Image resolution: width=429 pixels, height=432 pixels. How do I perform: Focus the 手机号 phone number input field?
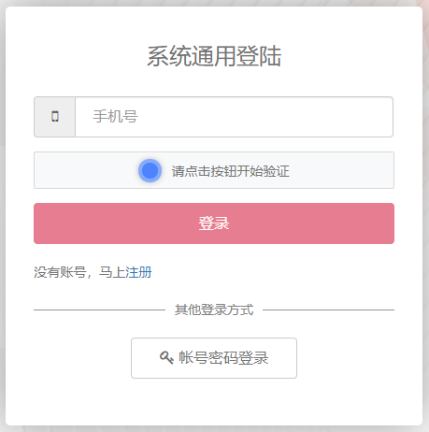234,117
